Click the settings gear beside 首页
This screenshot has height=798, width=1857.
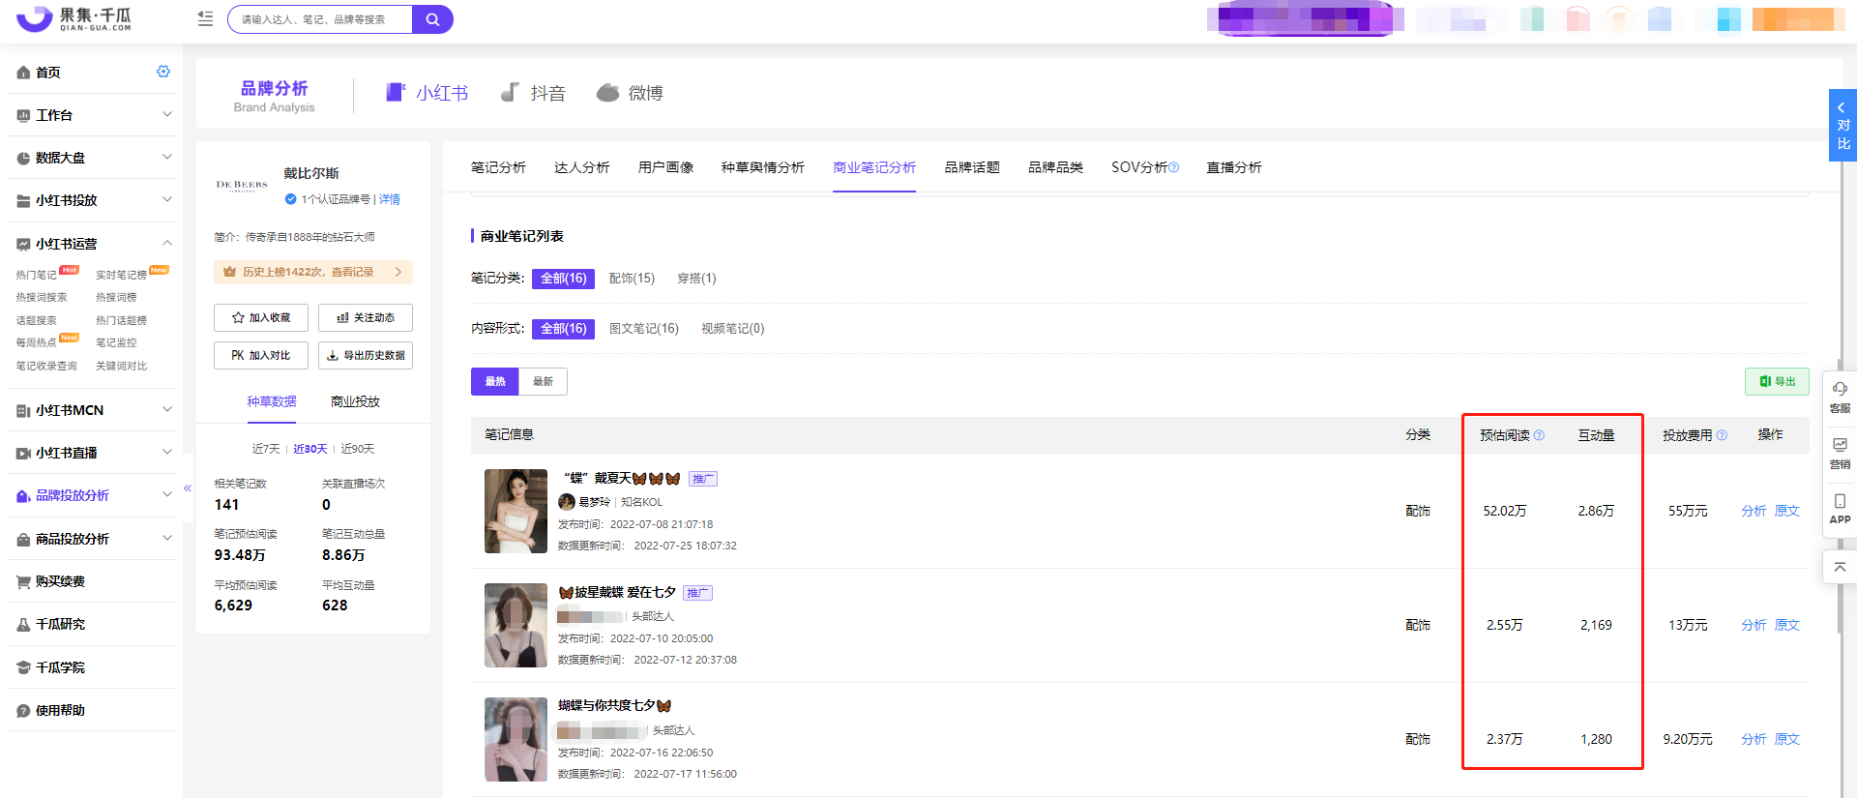coord(163,72)
